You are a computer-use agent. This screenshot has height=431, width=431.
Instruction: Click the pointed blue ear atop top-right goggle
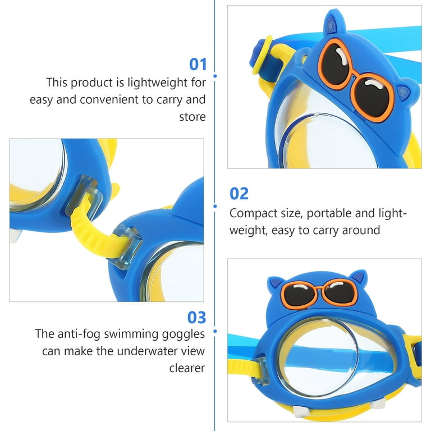[334, 23]
